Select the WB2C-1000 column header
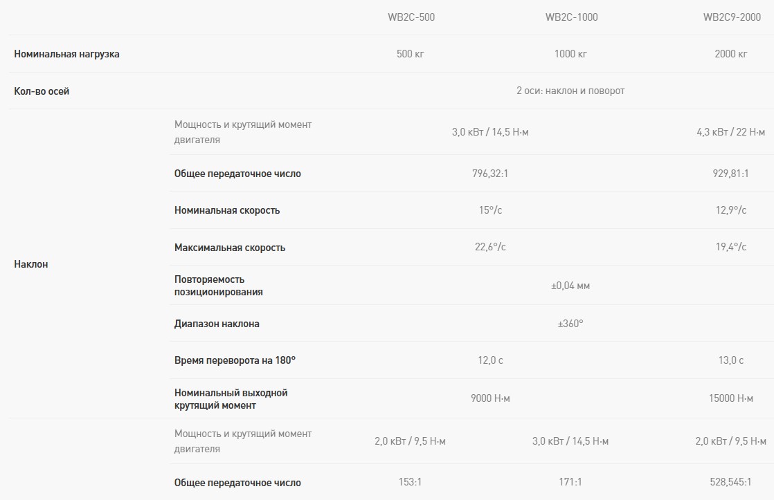The width and height of the screenshot is (774, 500). pyautogui.click(x=571, y=17)
